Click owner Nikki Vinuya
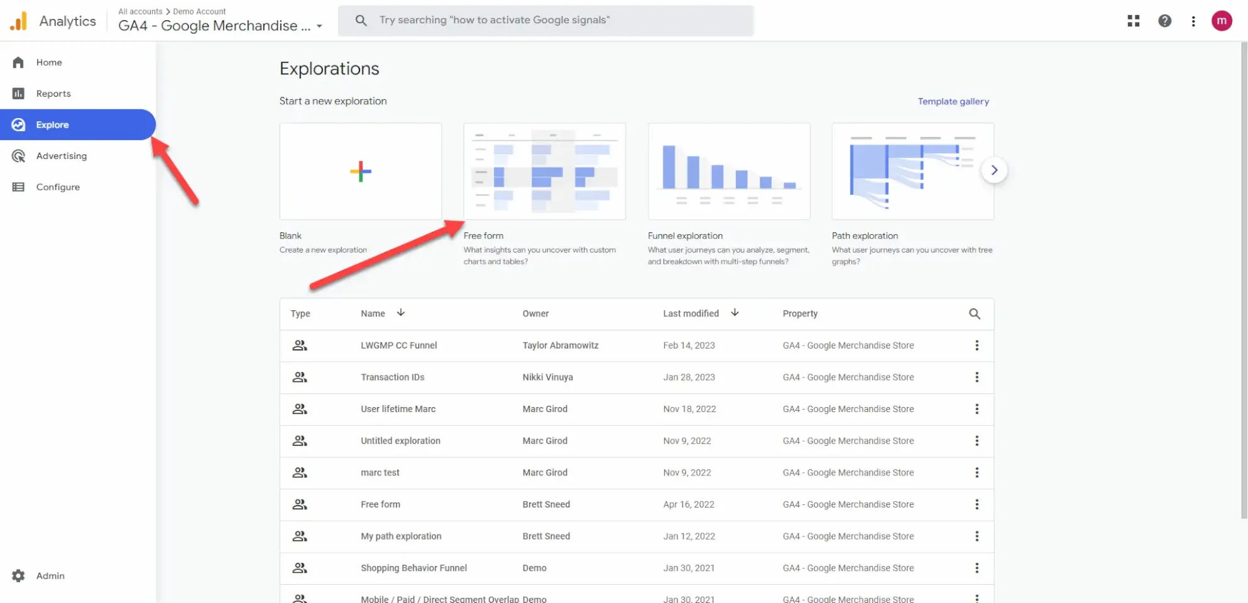Viewport: 1248px width, 603px height. coord(547,377)
